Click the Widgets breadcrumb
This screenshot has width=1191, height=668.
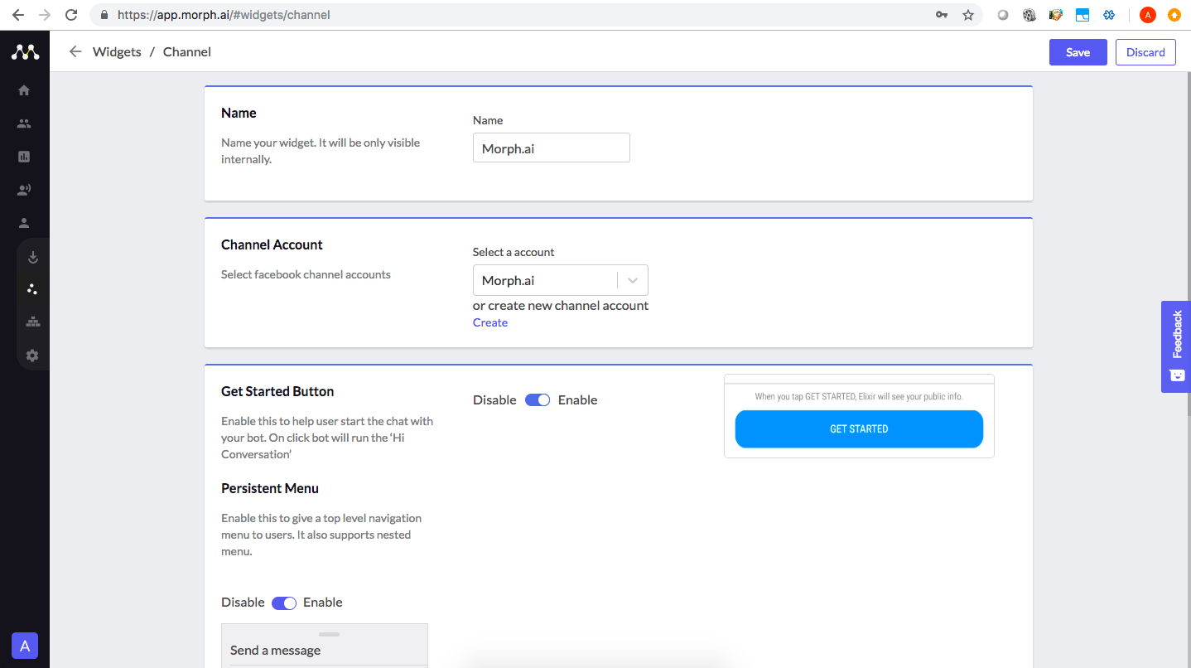coord(117,51)
